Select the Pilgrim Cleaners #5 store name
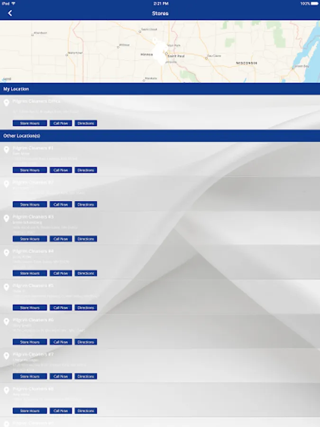This screenshot has height=427, width=320. point(33,286)
